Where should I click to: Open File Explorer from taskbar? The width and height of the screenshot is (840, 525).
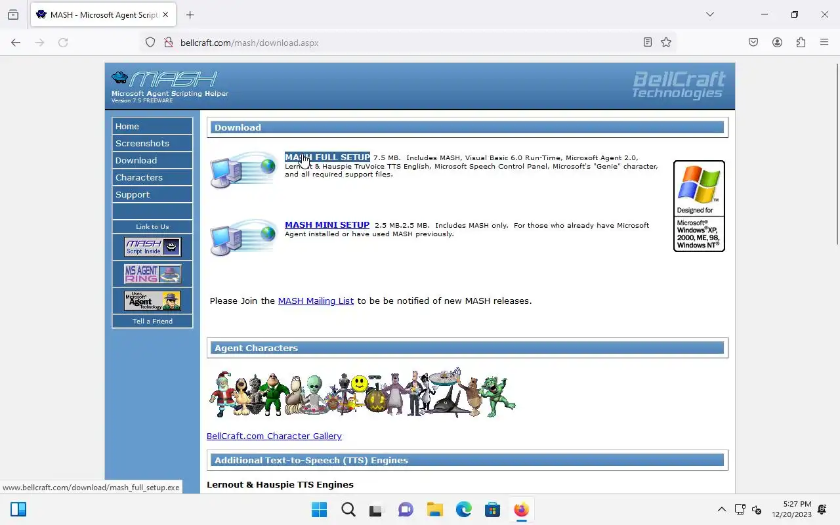pos(434,510)
